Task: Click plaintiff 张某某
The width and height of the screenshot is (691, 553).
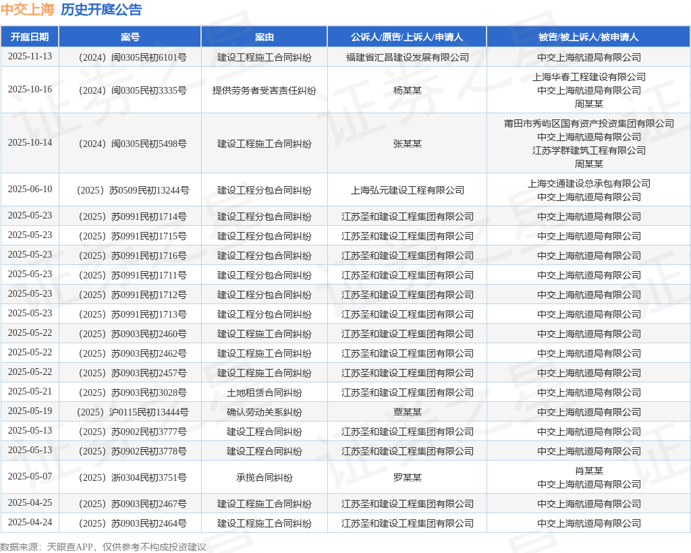Action: click(407, 144)
